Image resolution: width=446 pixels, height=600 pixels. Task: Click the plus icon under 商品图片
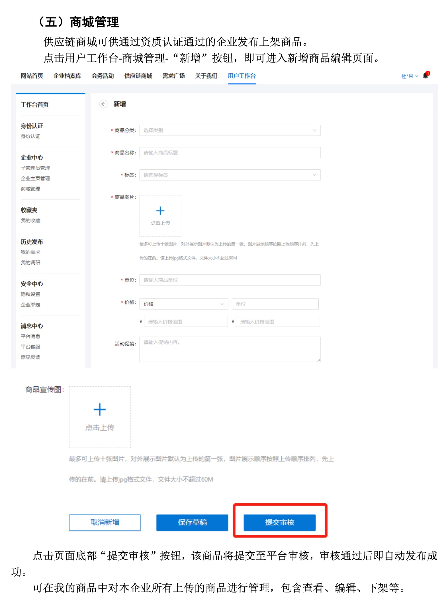click(160, 211)
